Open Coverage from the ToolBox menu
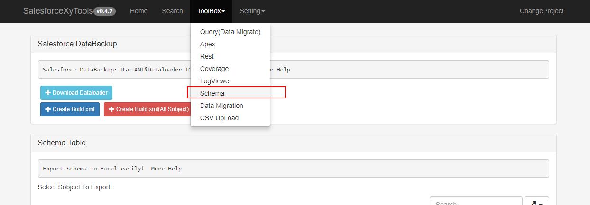Image resolution: width=590 pixels, height=205 pixels. pyautogui.click(x=230, y=69)
